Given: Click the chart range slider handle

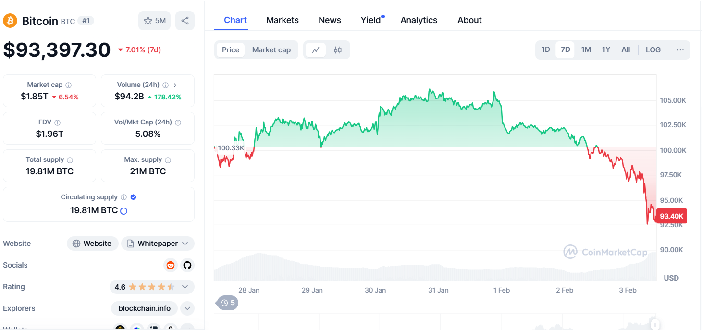Looking at the screenshot, I should click(x=655, y=325).
